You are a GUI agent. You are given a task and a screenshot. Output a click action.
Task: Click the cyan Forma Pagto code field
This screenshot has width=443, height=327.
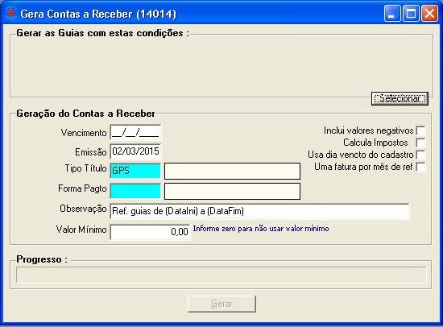(135, 191)
